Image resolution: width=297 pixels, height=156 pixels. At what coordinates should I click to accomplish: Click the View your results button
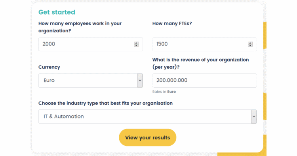[148, 137]
